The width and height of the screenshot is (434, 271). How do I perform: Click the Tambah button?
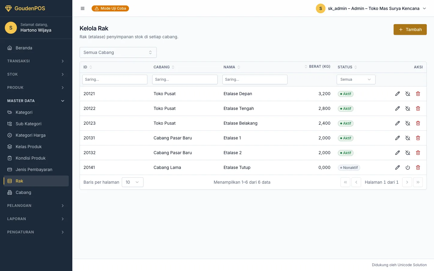click(x=410, y=30)
